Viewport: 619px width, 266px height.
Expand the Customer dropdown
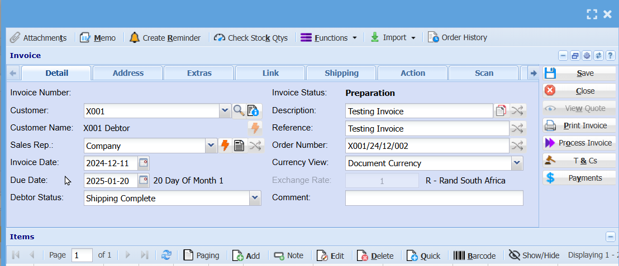click(225, 110)
